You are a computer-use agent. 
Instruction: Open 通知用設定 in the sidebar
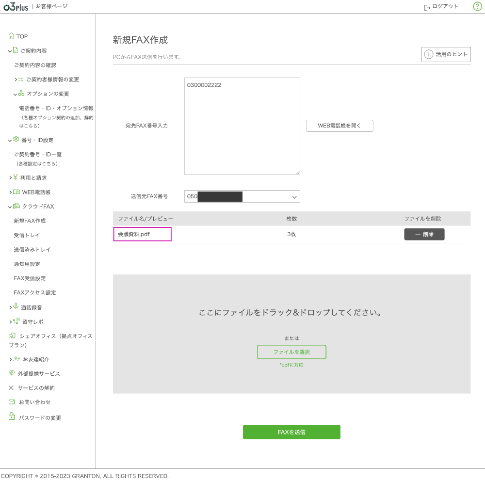(27, 264)
